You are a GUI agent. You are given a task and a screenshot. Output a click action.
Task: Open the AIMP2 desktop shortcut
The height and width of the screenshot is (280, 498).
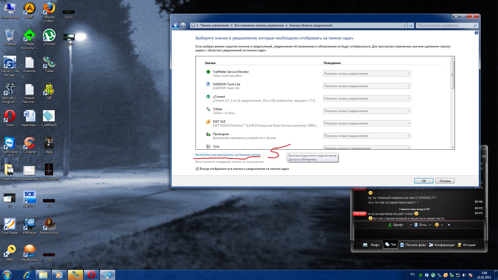pos(29,9)
